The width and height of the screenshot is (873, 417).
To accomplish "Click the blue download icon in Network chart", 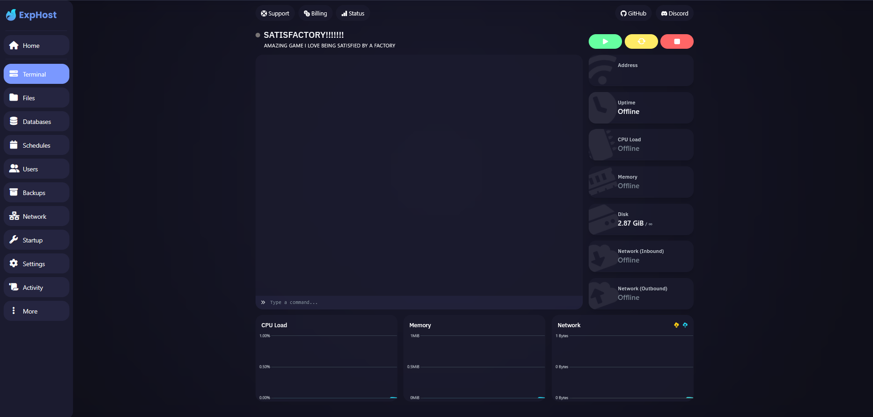I will (685, 325).
